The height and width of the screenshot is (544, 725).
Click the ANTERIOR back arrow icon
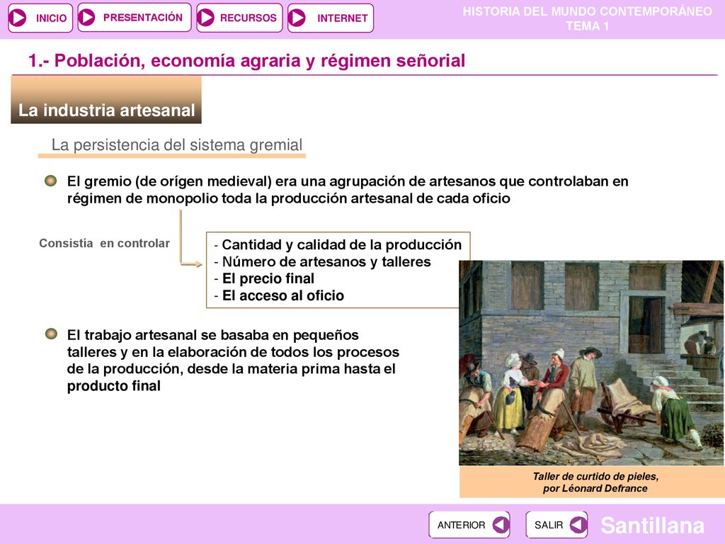[x=501, y=525]
